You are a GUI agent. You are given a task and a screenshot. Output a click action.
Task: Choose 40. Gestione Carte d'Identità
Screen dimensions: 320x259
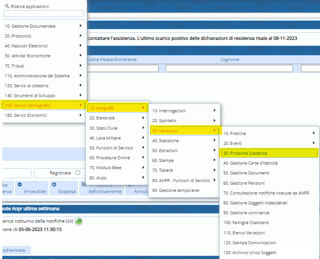pos(269,163)
